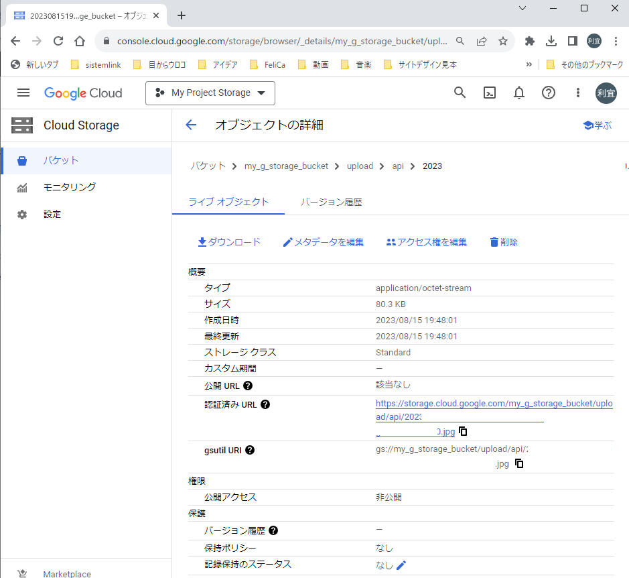Expand the bookmarks overflow chevron
Screen dimensions: 629x578
529,64
